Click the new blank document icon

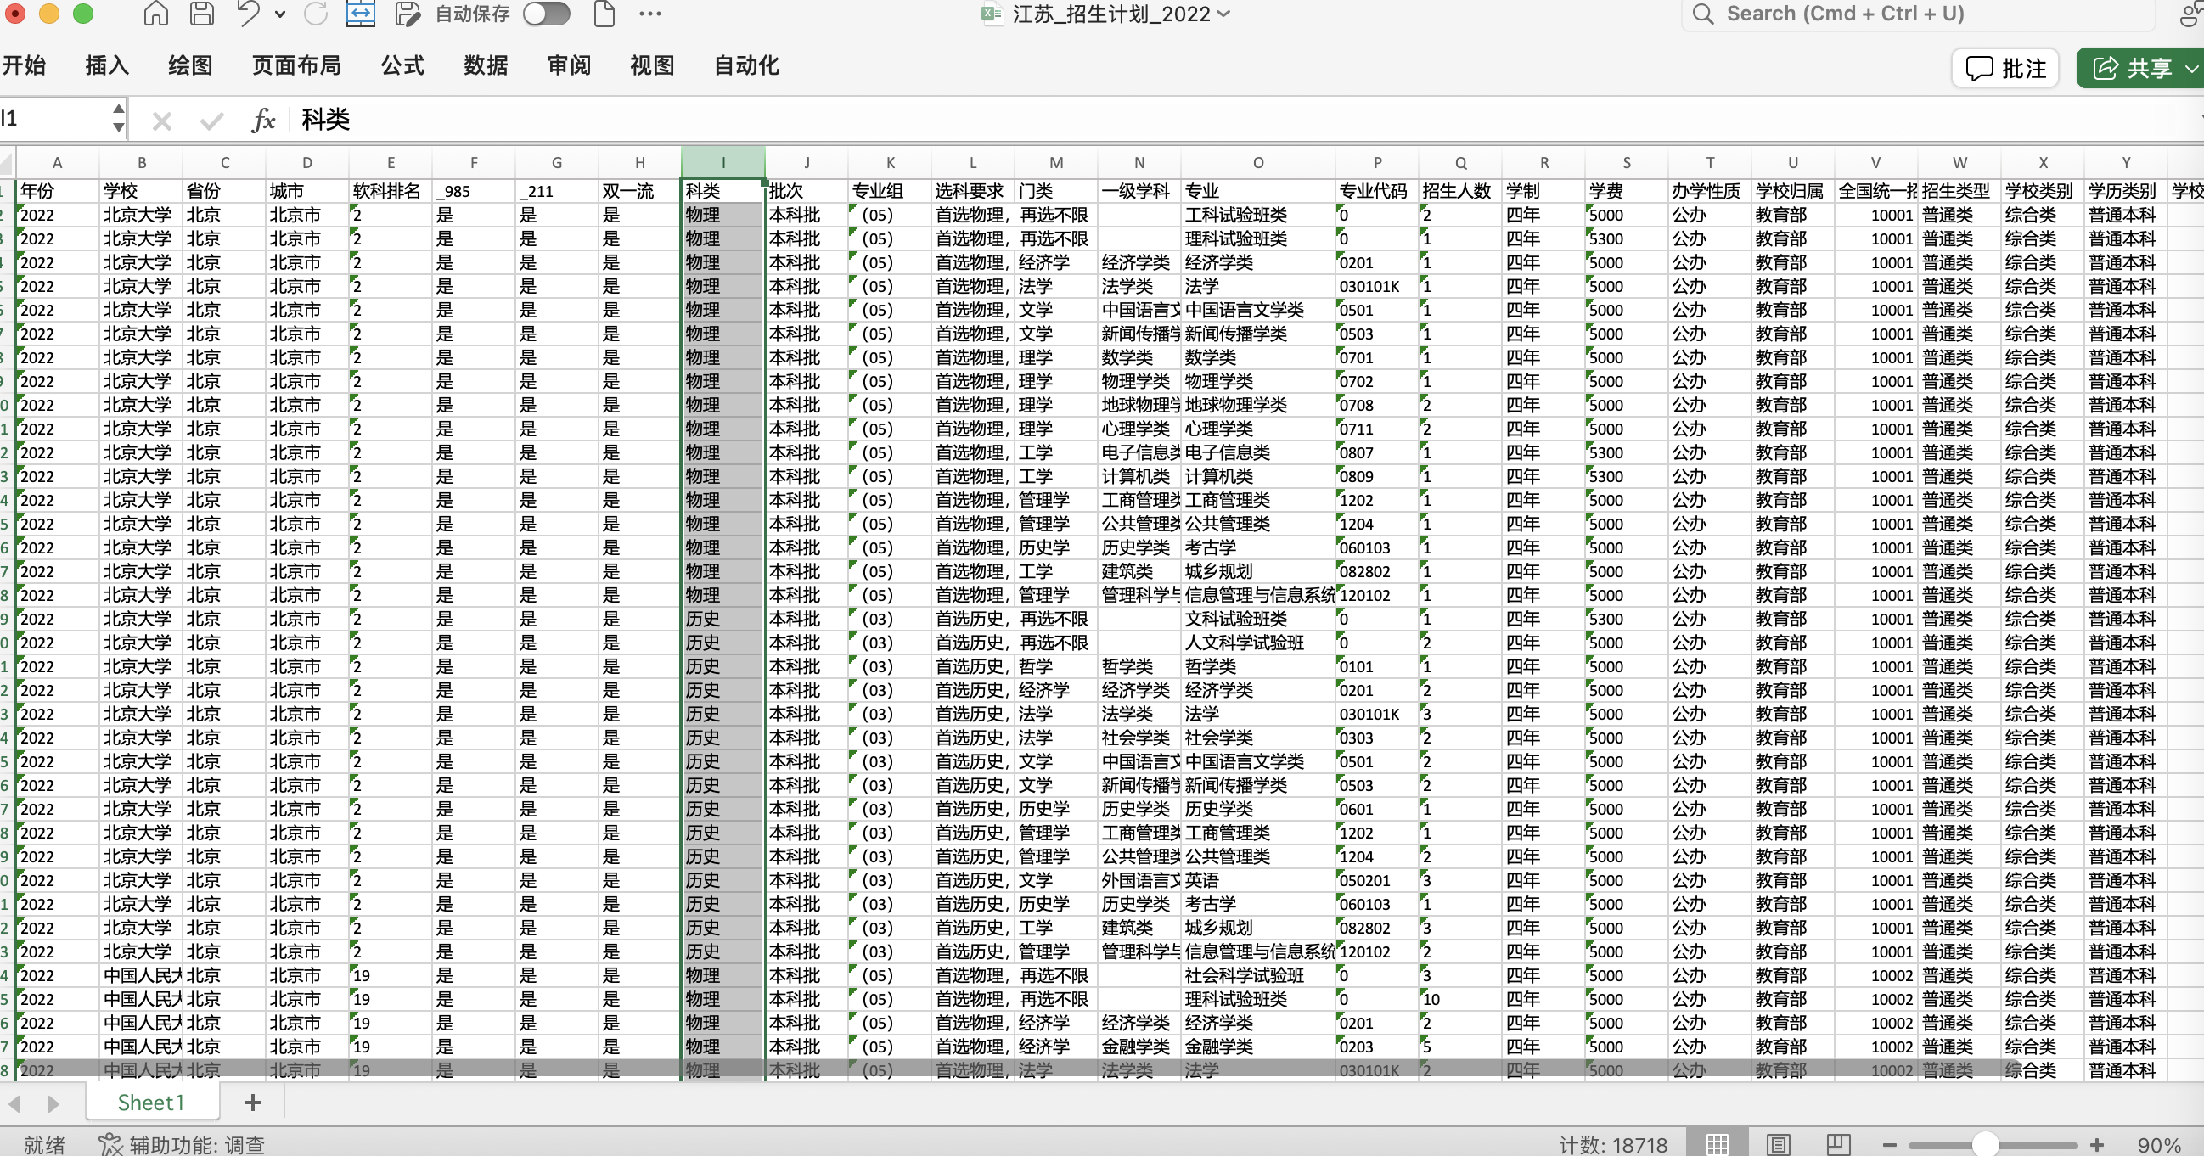click(x=604, y=14)
